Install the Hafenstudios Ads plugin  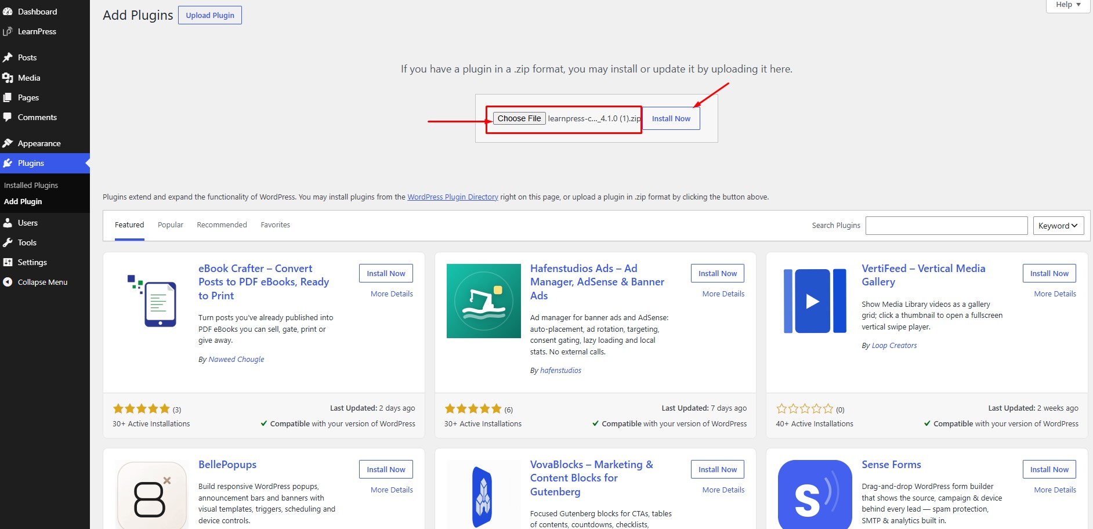point(718,273)
